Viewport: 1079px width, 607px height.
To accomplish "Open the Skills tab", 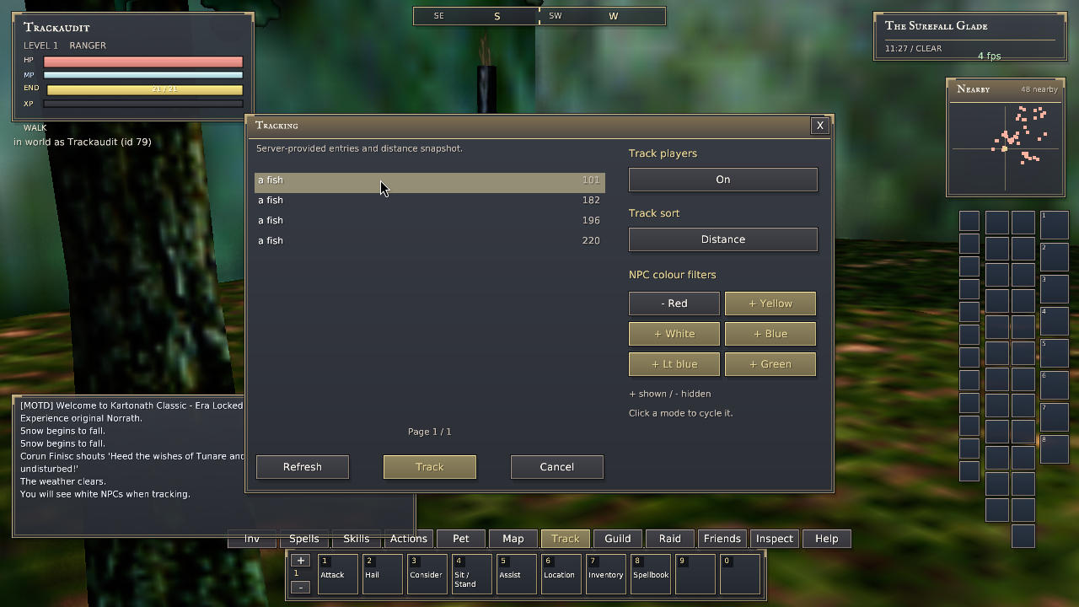I will (x=357, y=539).
